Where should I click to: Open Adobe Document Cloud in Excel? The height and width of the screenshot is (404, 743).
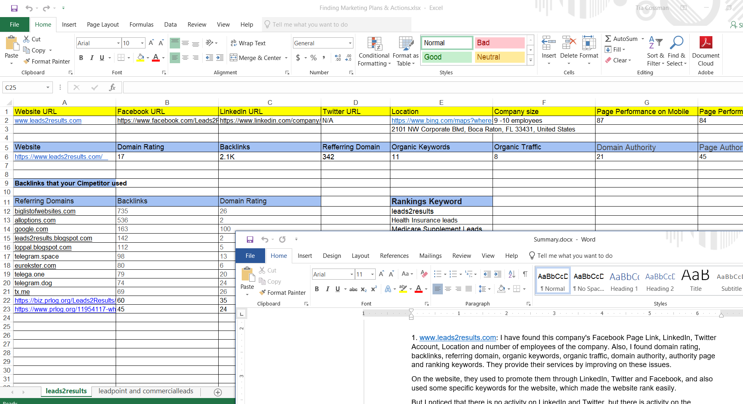pos(706,51)
